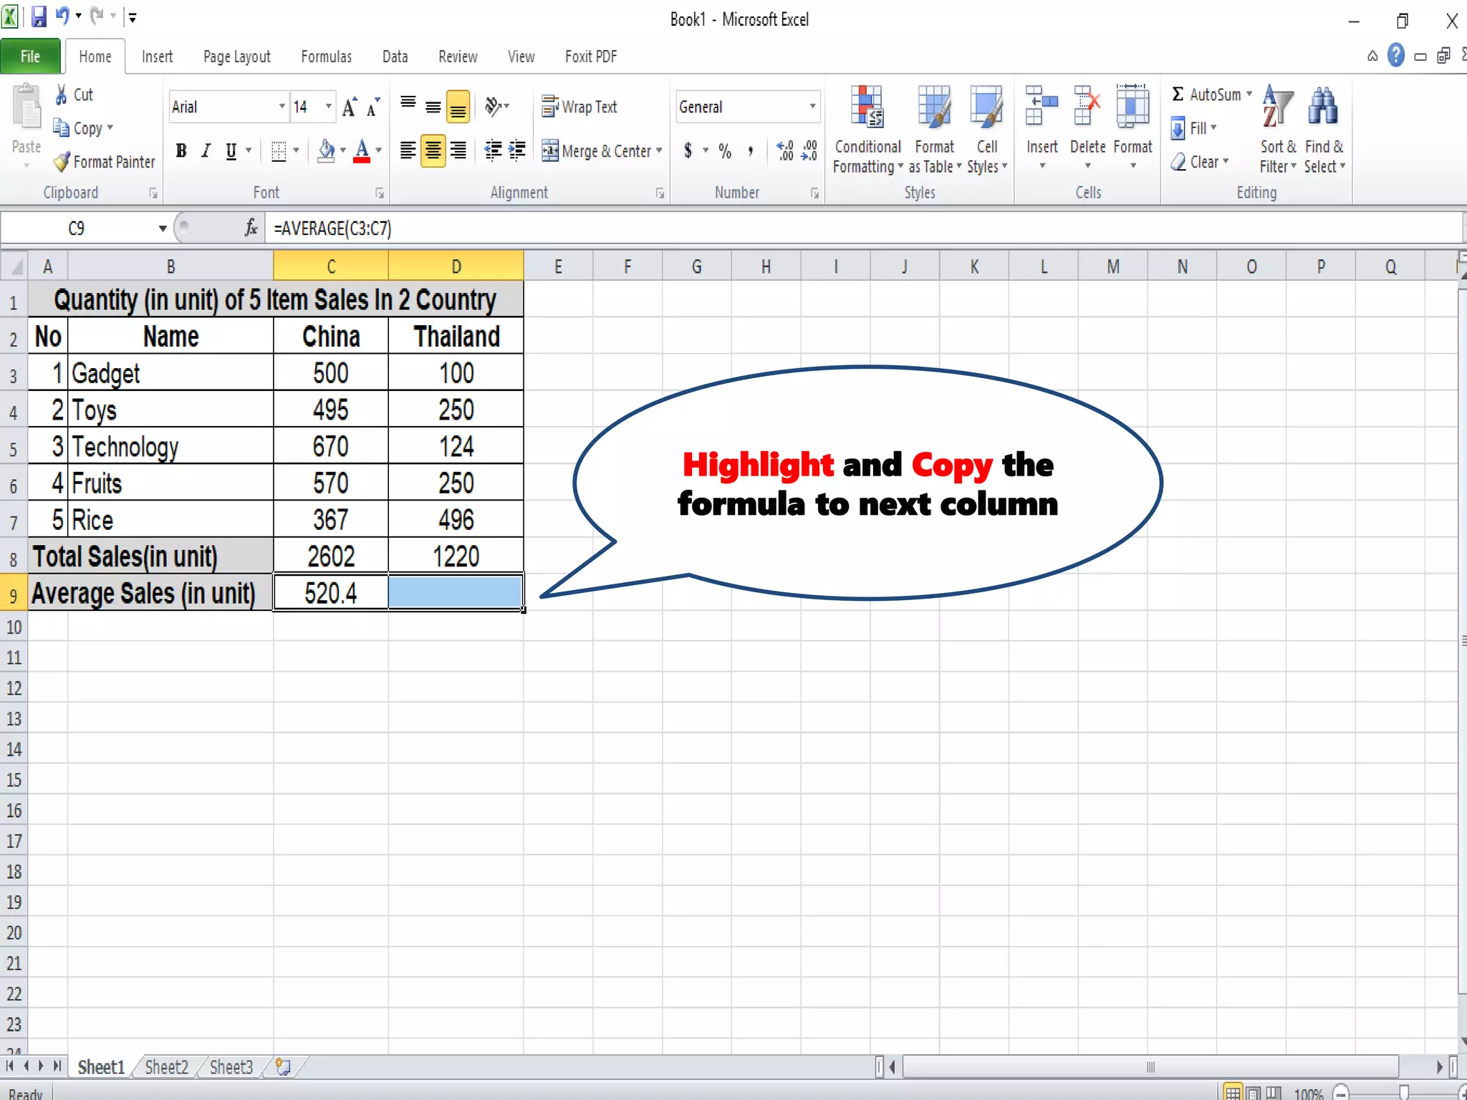Click the Save icon in quick access toolbar
This screenshot has width=1467, height=1100.
(x=39, y=16)
